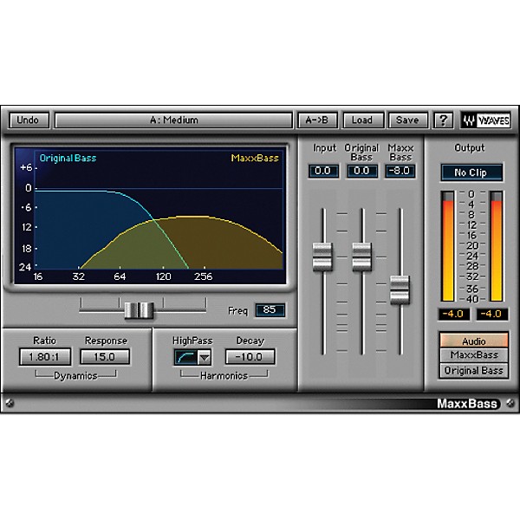Image resolution: width=520 pixels, height=520 pixels.
Task: Select the Input gain value field
Action: click(x=323, y=171)
